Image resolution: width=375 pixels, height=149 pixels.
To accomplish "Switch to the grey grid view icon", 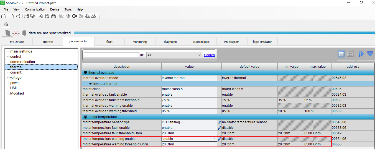I will click(350, 54).
